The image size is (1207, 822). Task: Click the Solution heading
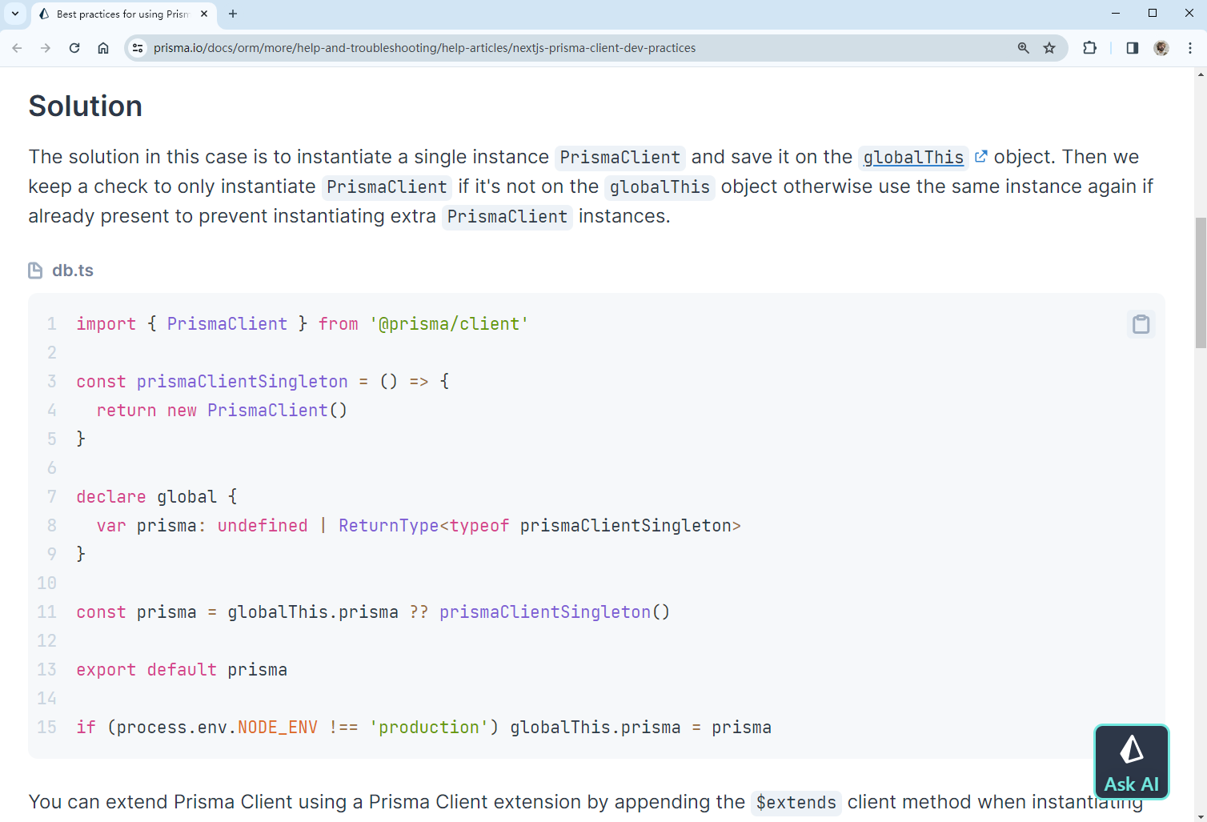tap(86, 106)
